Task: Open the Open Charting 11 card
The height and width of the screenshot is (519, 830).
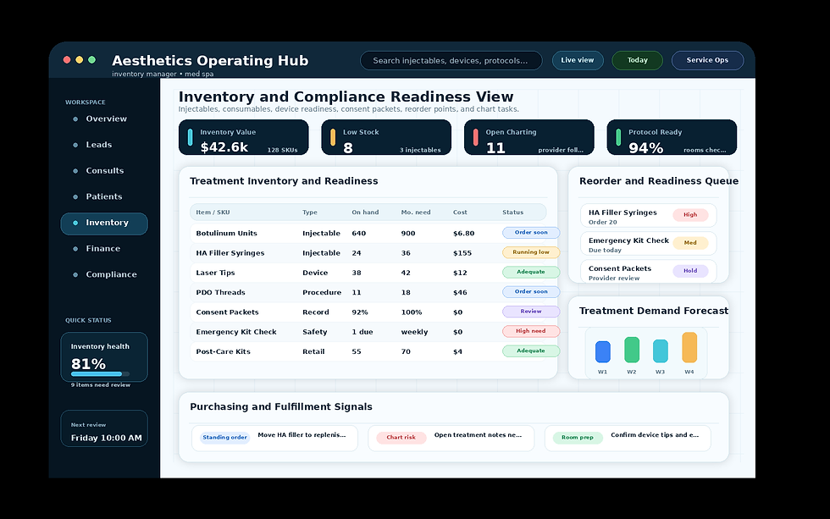Action: point(528,137)
